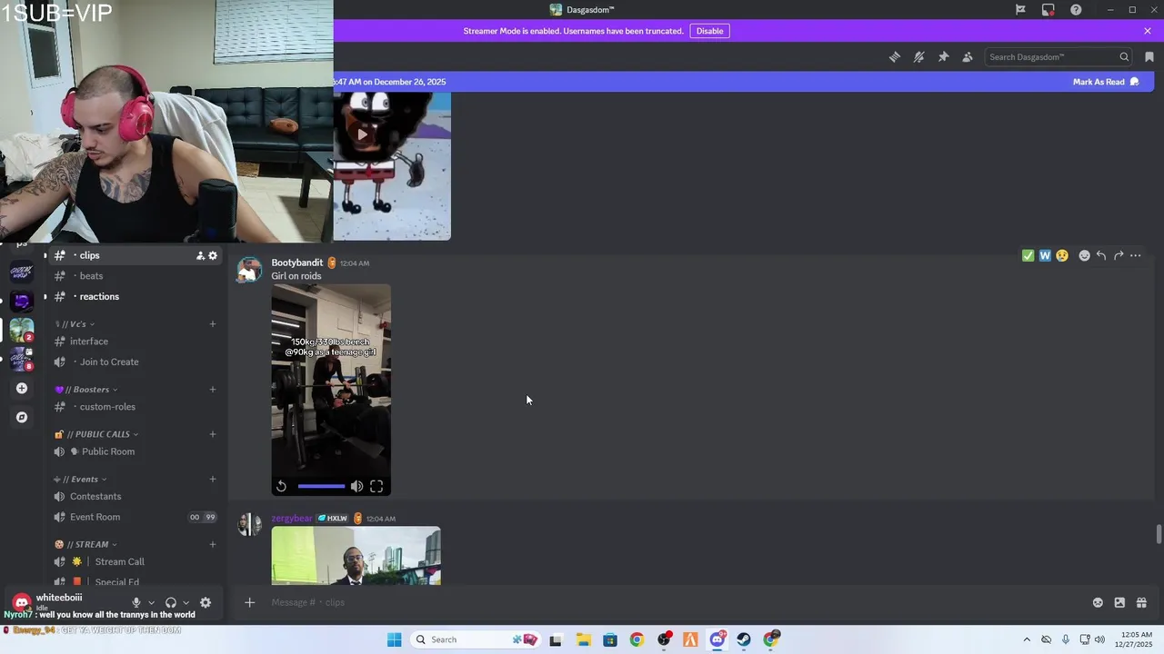Join the Stream Call voice channel
The image size is (1164, 654).
(x=135, y=561)
